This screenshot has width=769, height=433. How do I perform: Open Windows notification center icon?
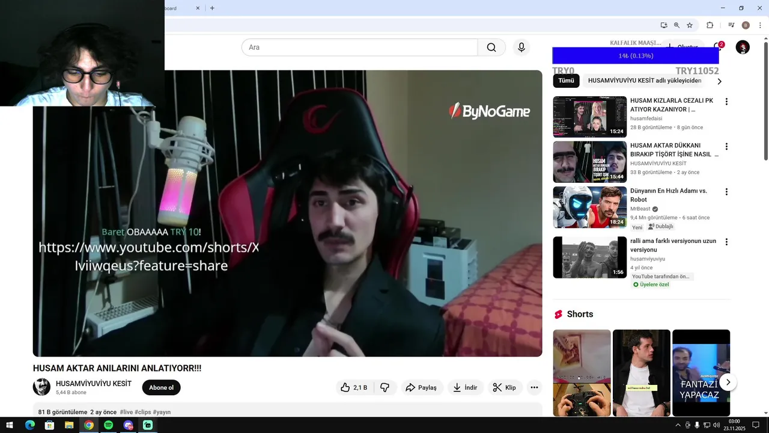coord(756,425)
